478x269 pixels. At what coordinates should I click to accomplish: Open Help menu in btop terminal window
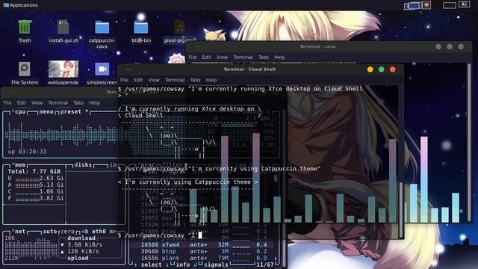coord(94,103)
